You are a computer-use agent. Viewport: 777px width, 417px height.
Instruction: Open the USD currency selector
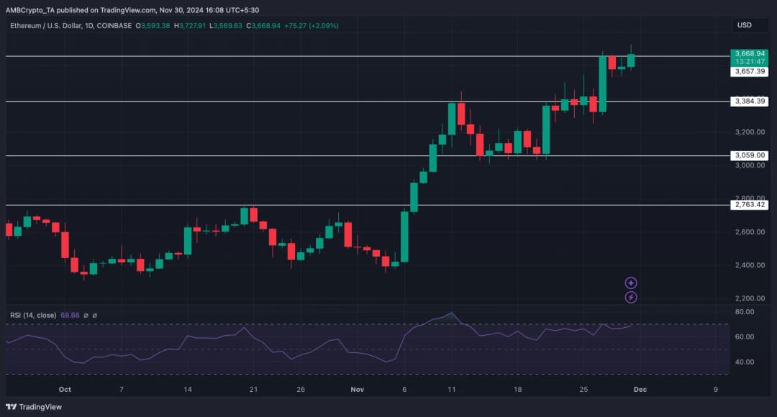(744, 25)
